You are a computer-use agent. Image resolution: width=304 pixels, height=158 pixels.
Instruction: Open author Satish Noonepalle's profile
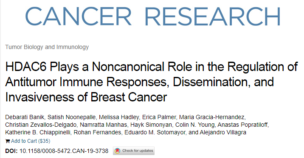click(x=71, y=117)
